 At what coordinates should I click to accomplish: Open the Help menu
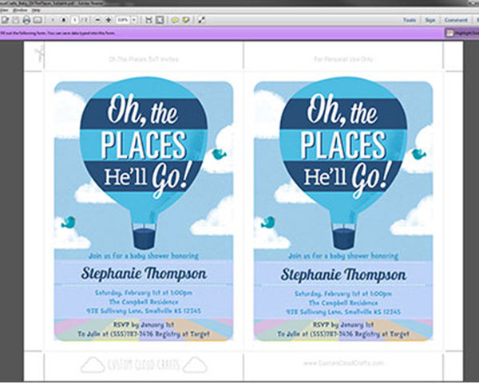click(36, 10)
